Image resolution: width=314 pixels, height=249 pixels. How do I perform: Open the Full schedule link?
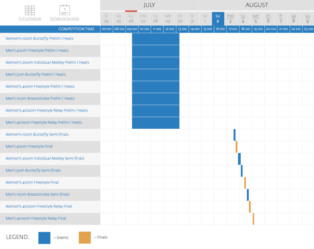(x=30, y=18)
